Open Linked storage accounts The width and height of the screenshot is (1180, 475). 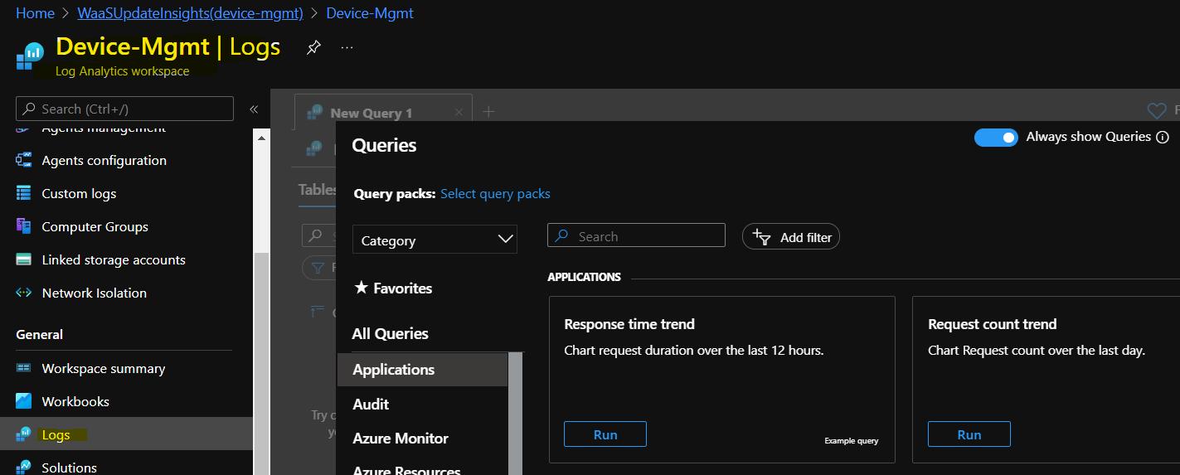[x=114, y=259]
